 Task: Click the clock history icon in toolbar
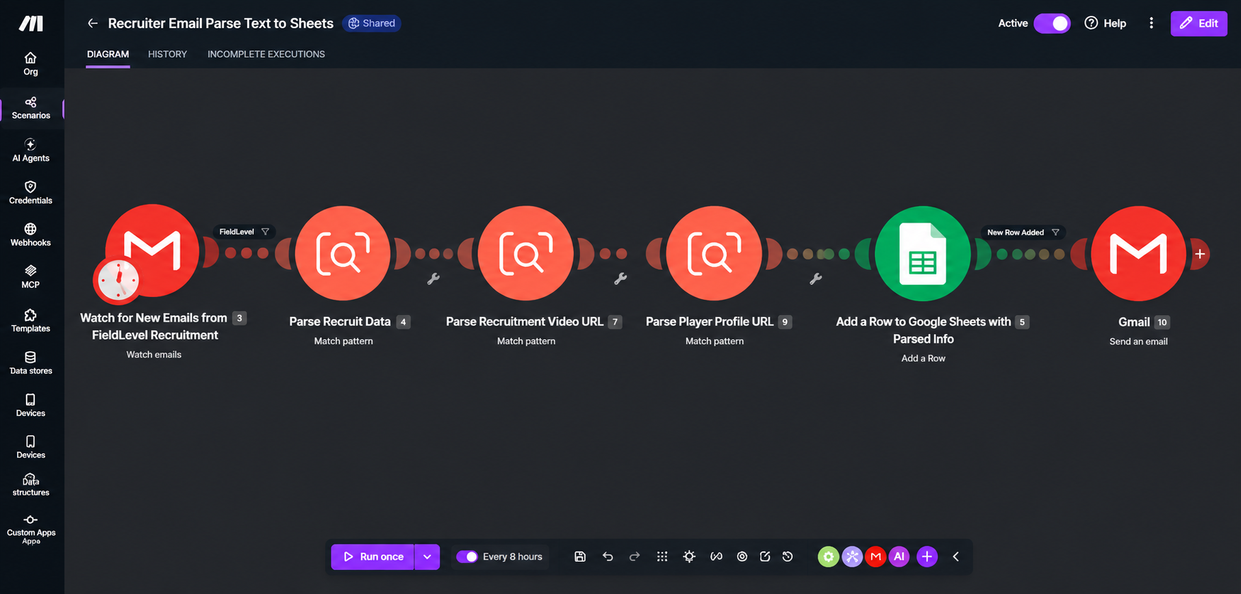(x=788, y=557)
